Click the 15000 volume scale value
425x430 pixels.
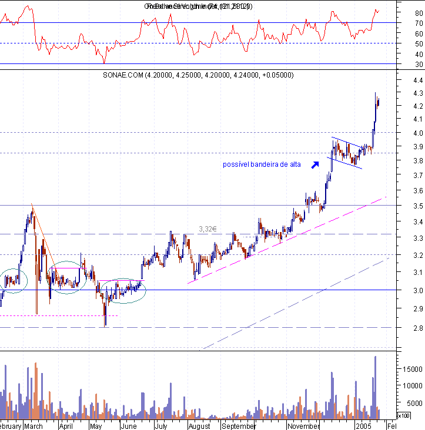pos(413,369)
